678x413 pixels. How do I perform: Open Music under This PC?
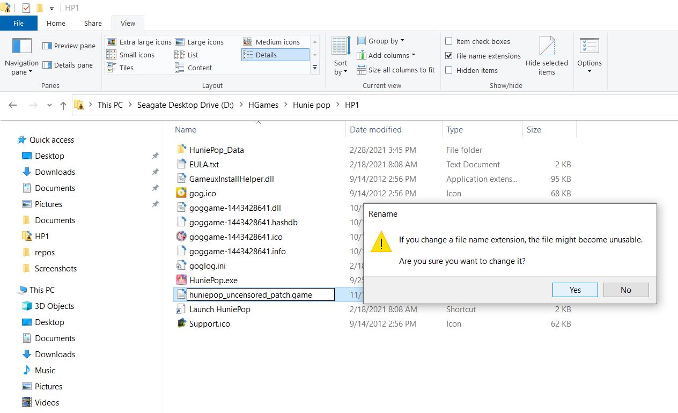click(x=45, y=371)
